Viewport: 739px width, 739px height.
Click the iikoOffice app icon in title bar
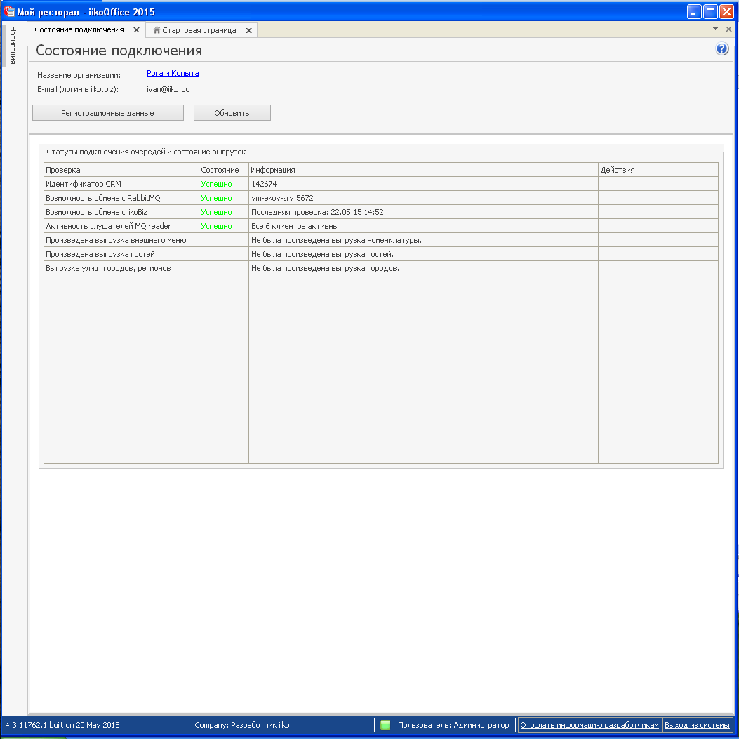pyautogui.click(x=10, y=12)
